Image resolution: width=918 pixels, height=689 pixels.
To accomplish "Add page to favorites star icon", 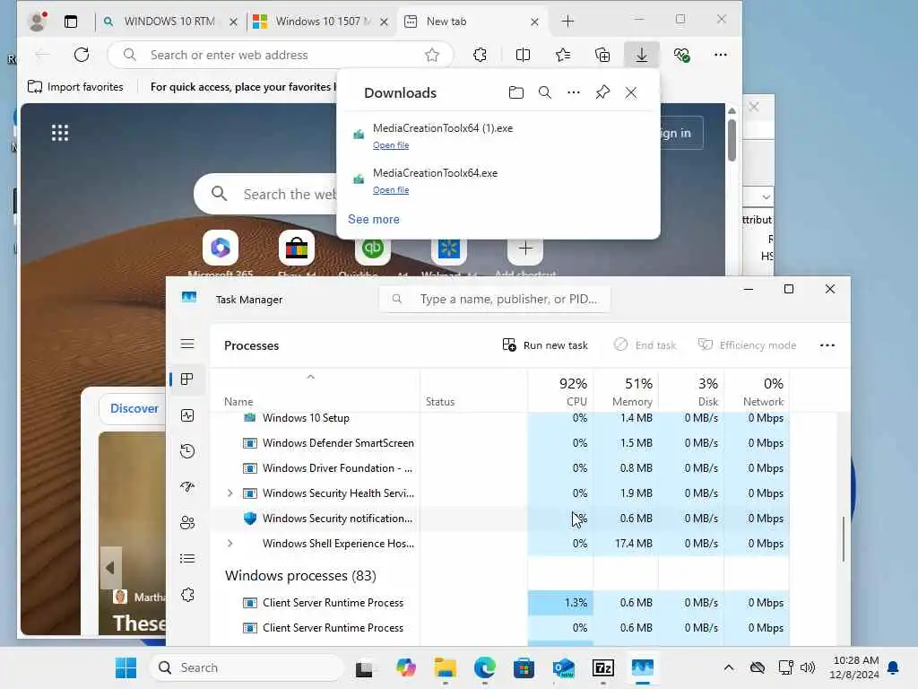I will (432, 55).
